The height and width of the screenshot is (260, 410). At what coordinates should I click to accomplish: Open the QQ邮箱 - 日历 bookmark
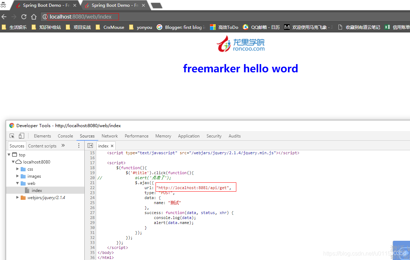[261, 27]
